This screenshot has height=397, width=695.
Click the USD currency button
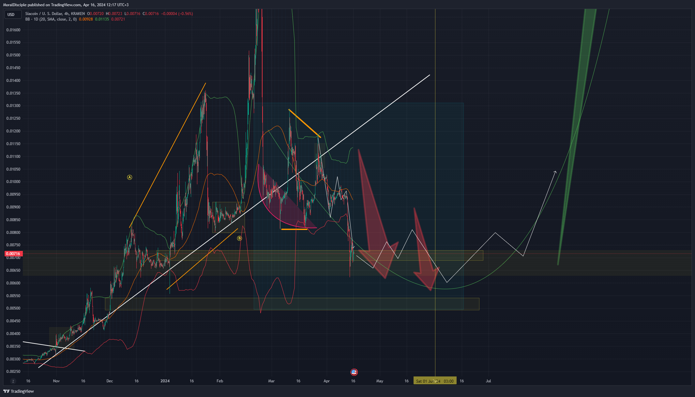12,14
